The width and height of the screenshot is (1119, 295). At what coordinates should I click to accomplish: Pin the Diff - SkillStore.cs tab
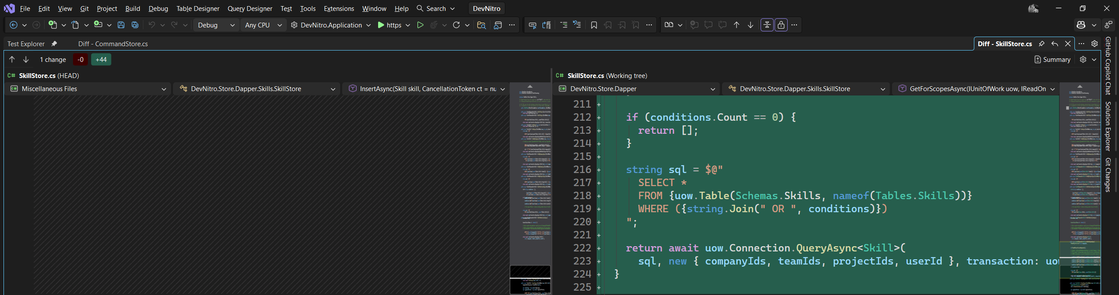click(x=1042, y=44)
